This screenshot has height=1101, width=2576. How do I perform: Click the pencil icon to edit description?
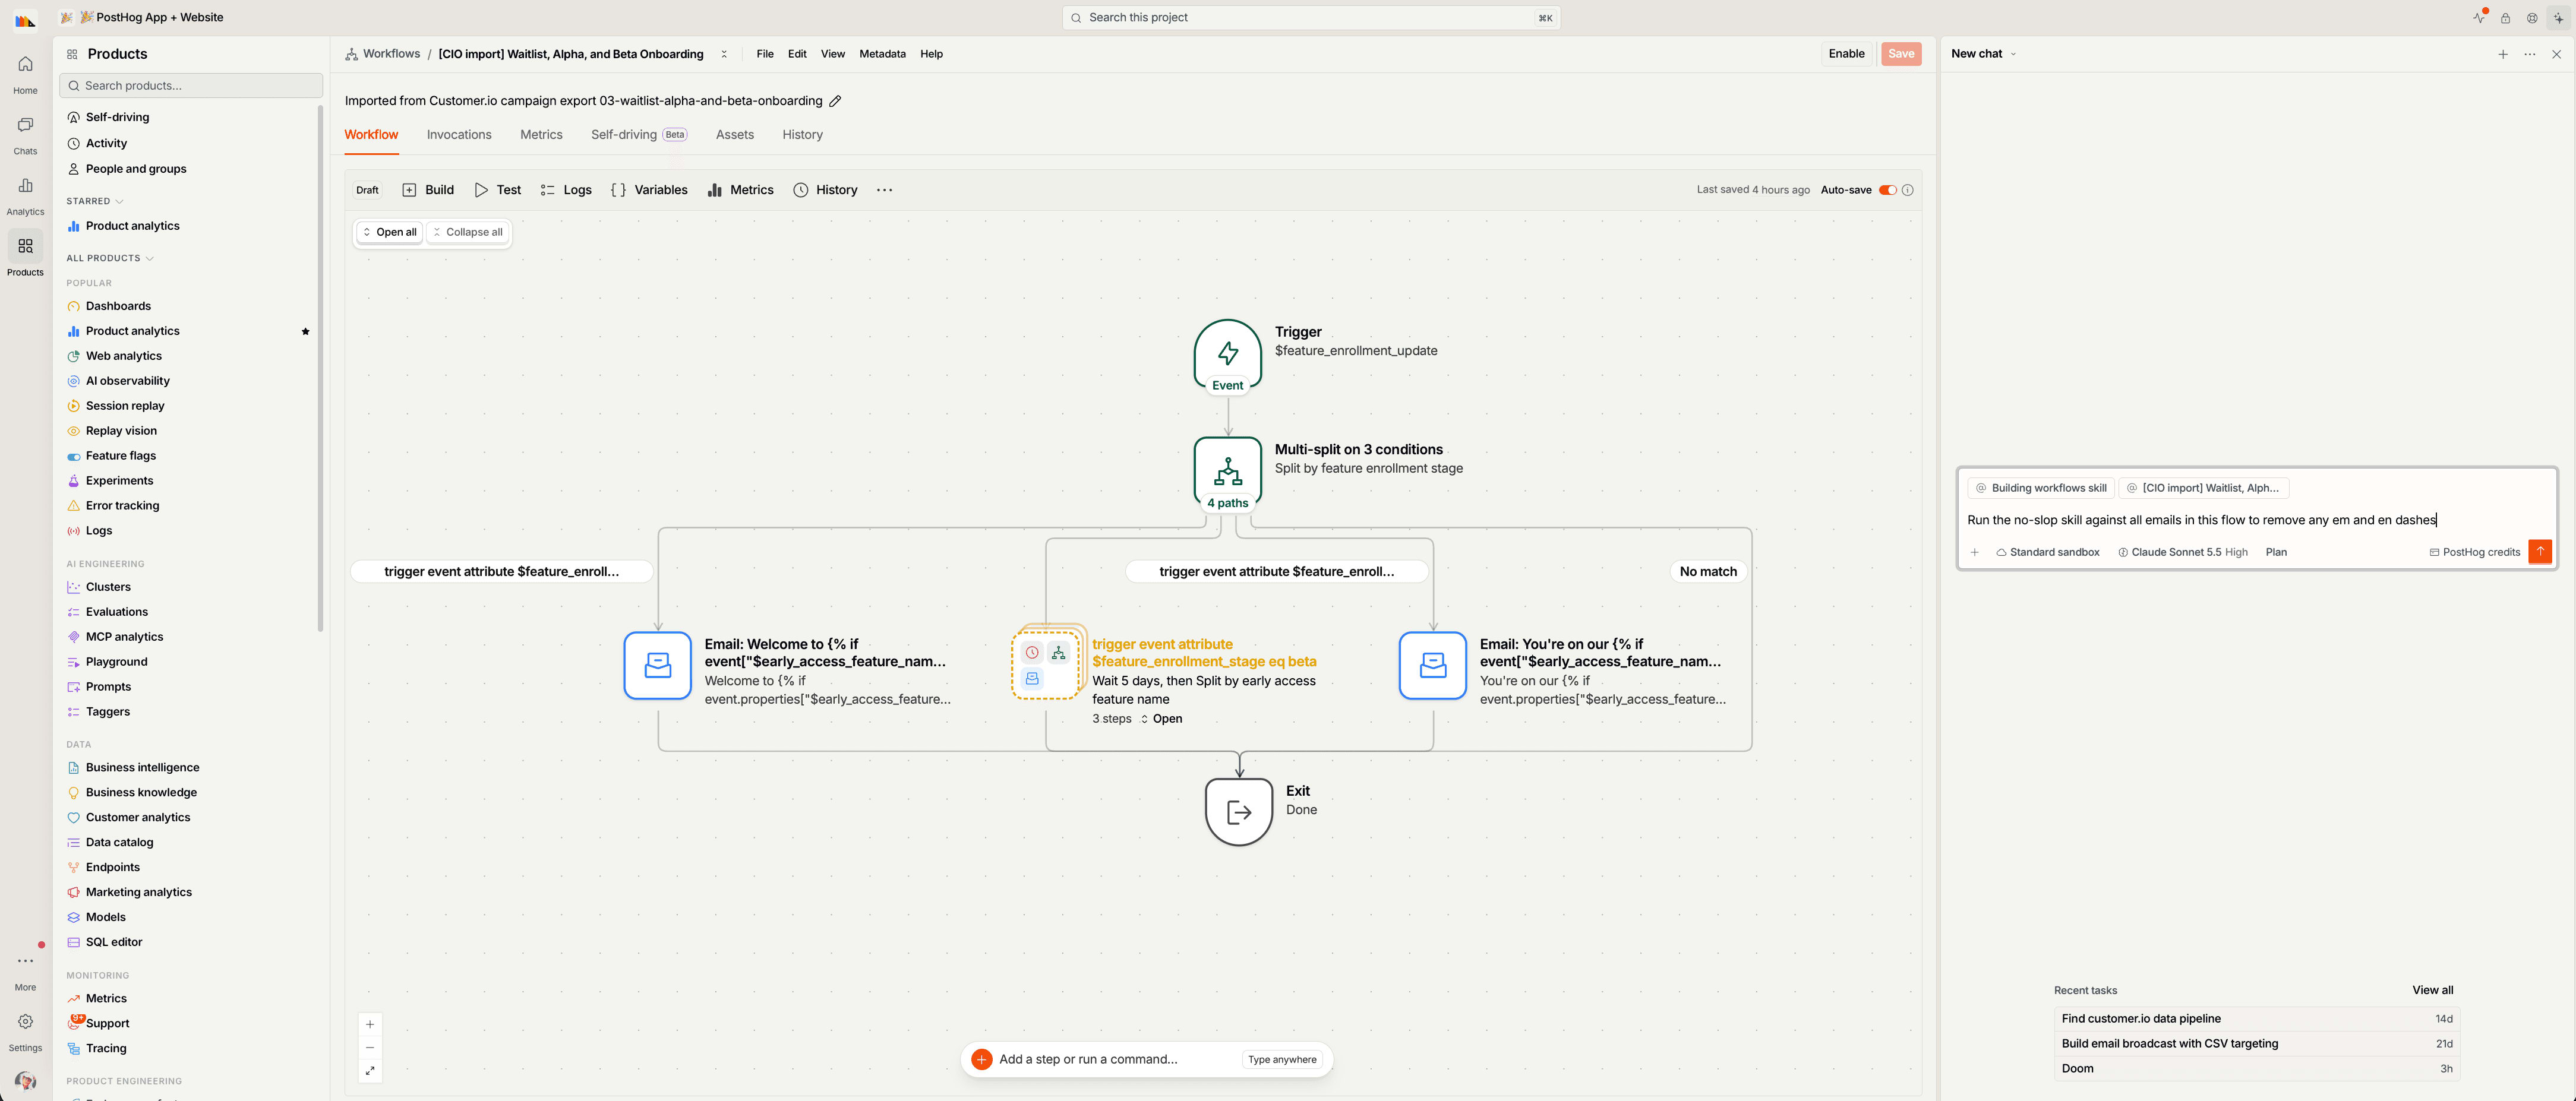click(x=835, y=101)
